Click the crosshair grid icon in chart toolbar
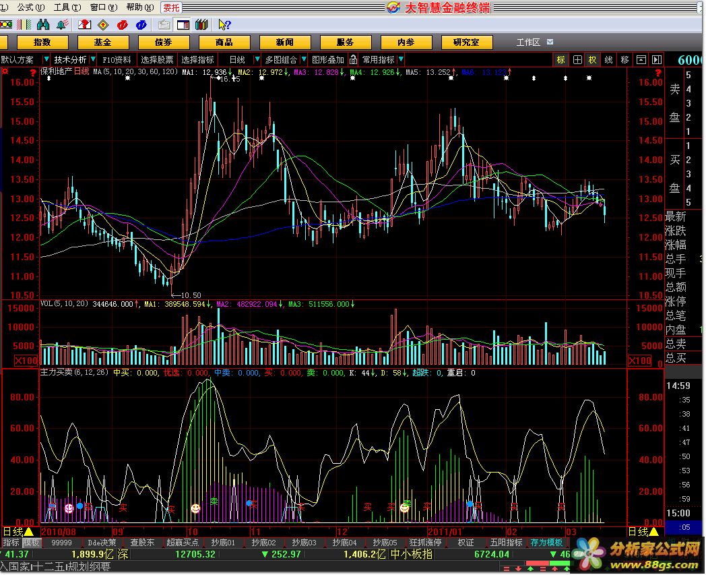 (577, 59)
